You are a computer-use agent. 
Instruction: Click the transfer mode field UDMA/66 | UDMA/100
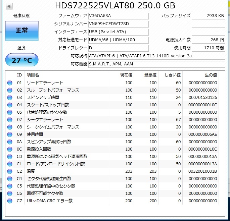(x=119, y=40)
